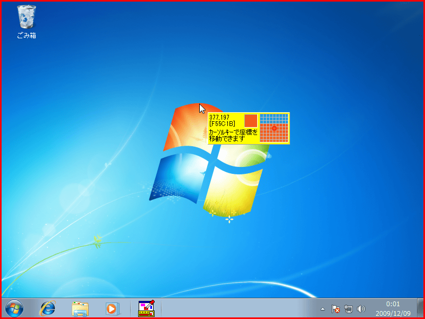Open the Recycle Bin desktop icon
This screenshot has height=319, width=425.
tap(26, 22)
